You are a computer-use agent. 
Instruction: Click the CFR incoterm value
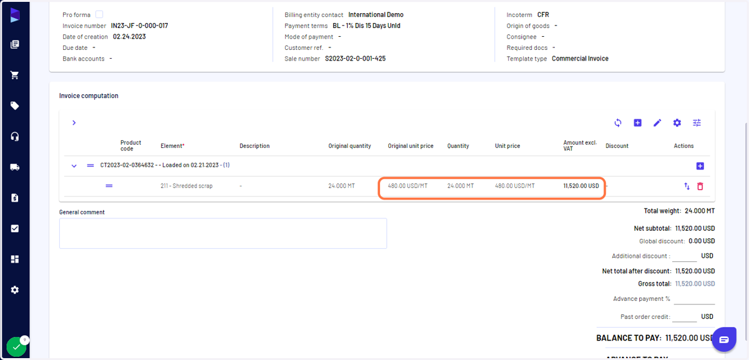click(x=543, y=14)
